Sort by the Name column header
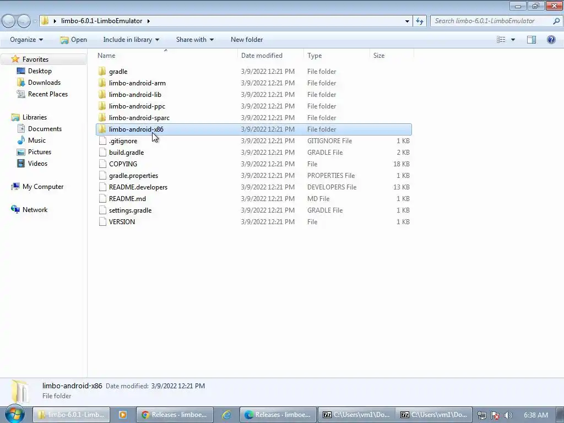The width and height of the screenshot is (564, 423). point(166,56)
